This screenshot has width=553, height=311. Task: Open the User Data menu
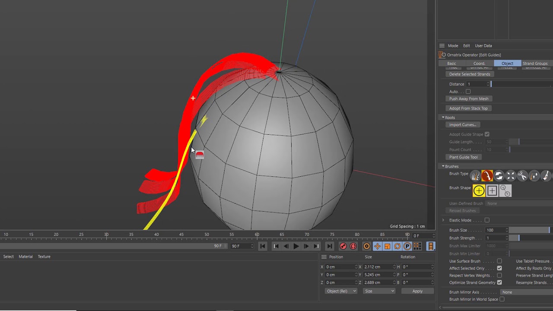(x=483, y=46)
